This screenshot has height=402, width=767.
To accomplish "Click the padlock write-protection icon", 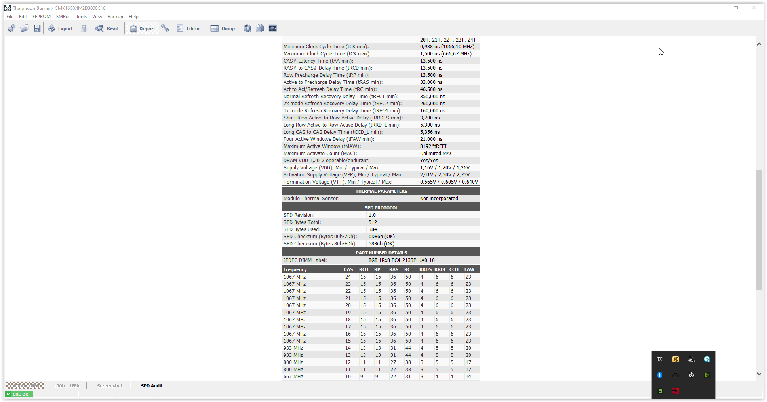I will [x=84, y=28].
